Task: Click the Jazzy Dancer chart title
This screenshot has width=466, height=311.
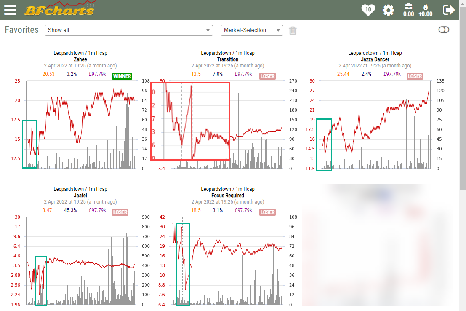Action: 375,59
